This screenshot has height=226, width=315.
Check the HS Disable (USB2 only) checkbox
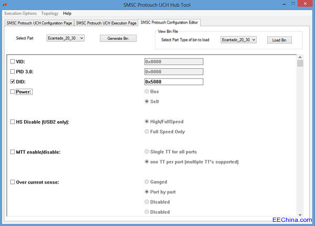coord(13,122)
